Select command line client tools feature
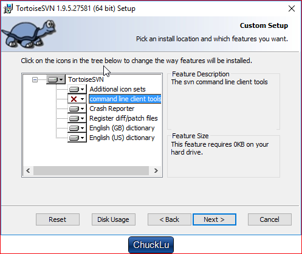The image size is (302, 254). [x=125, y=99]
